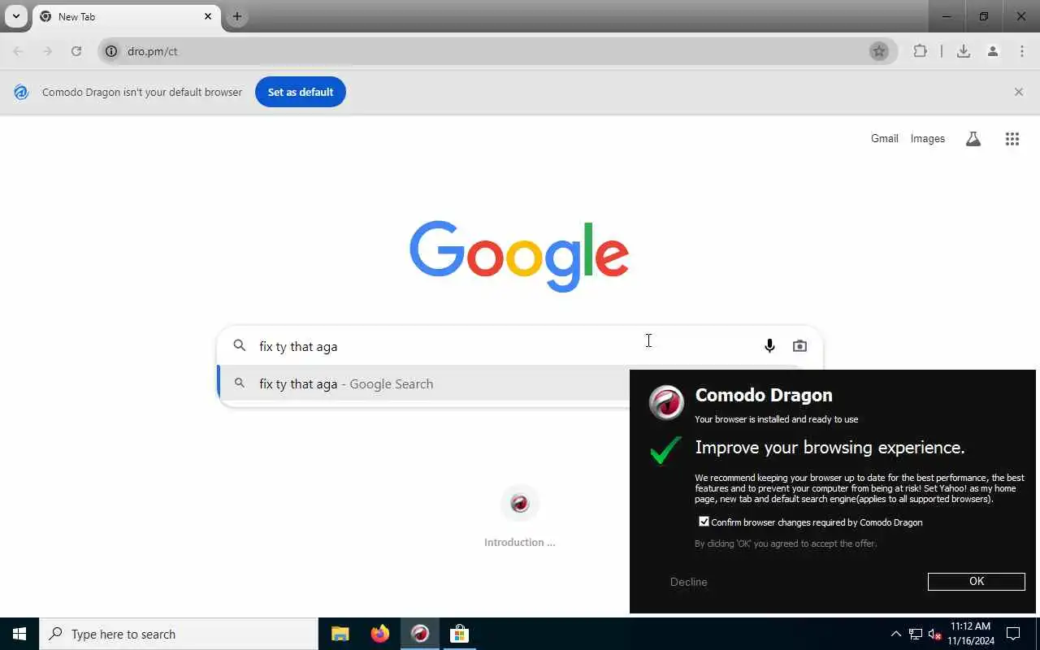Screen dimensions: 1040x650
Task: Open the Google apps grid
Action: 1012,139
